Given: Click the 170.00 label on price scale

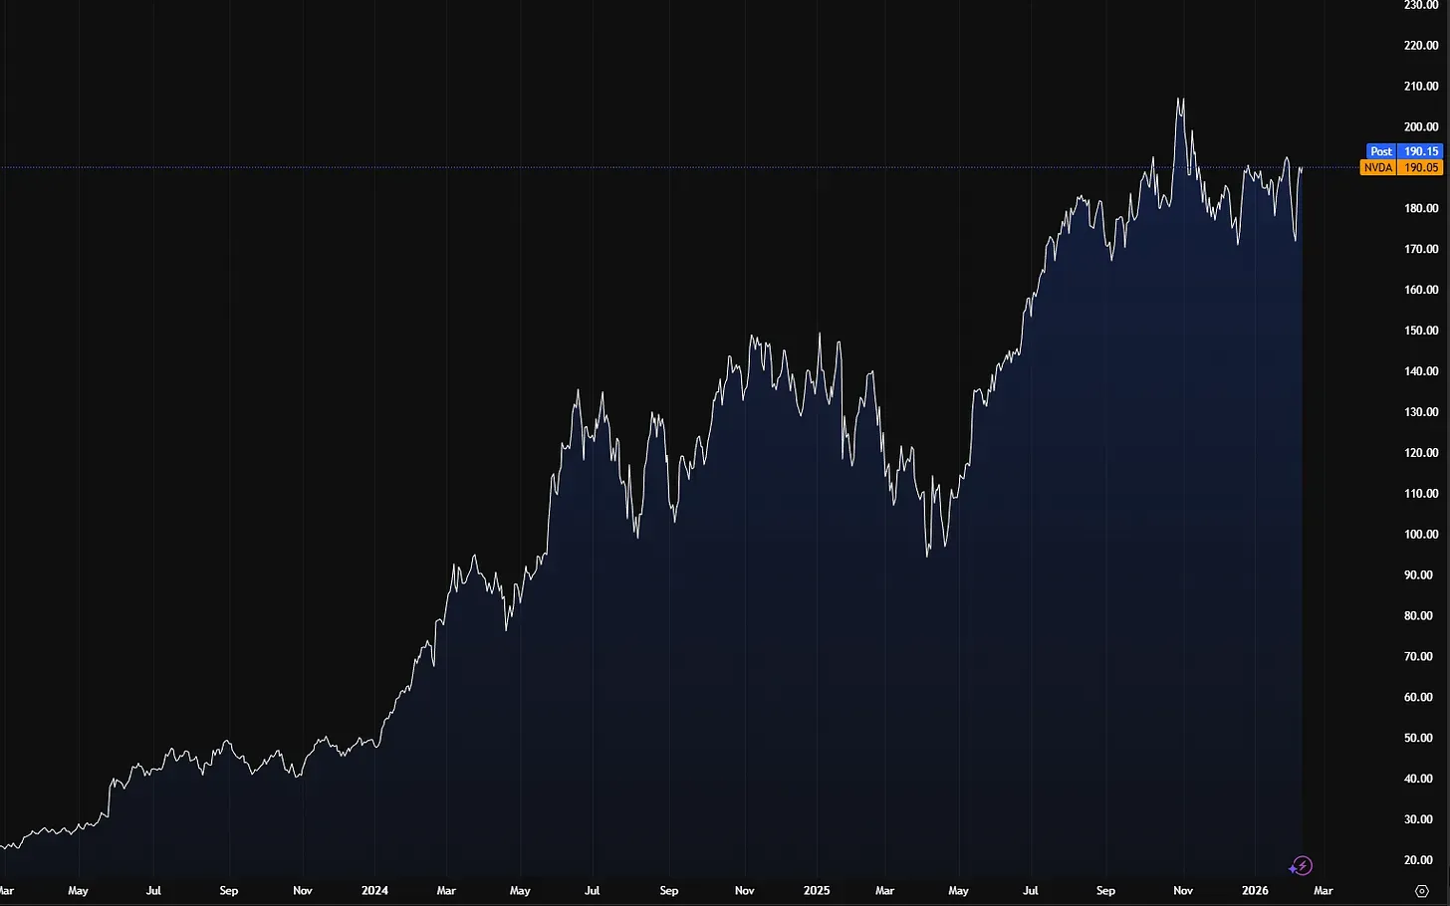Looking at the screenshot, I should coord(1420,250).
